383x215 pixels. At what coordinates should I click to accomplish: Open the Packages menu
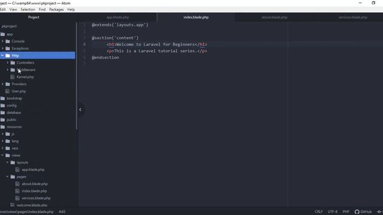56,10
